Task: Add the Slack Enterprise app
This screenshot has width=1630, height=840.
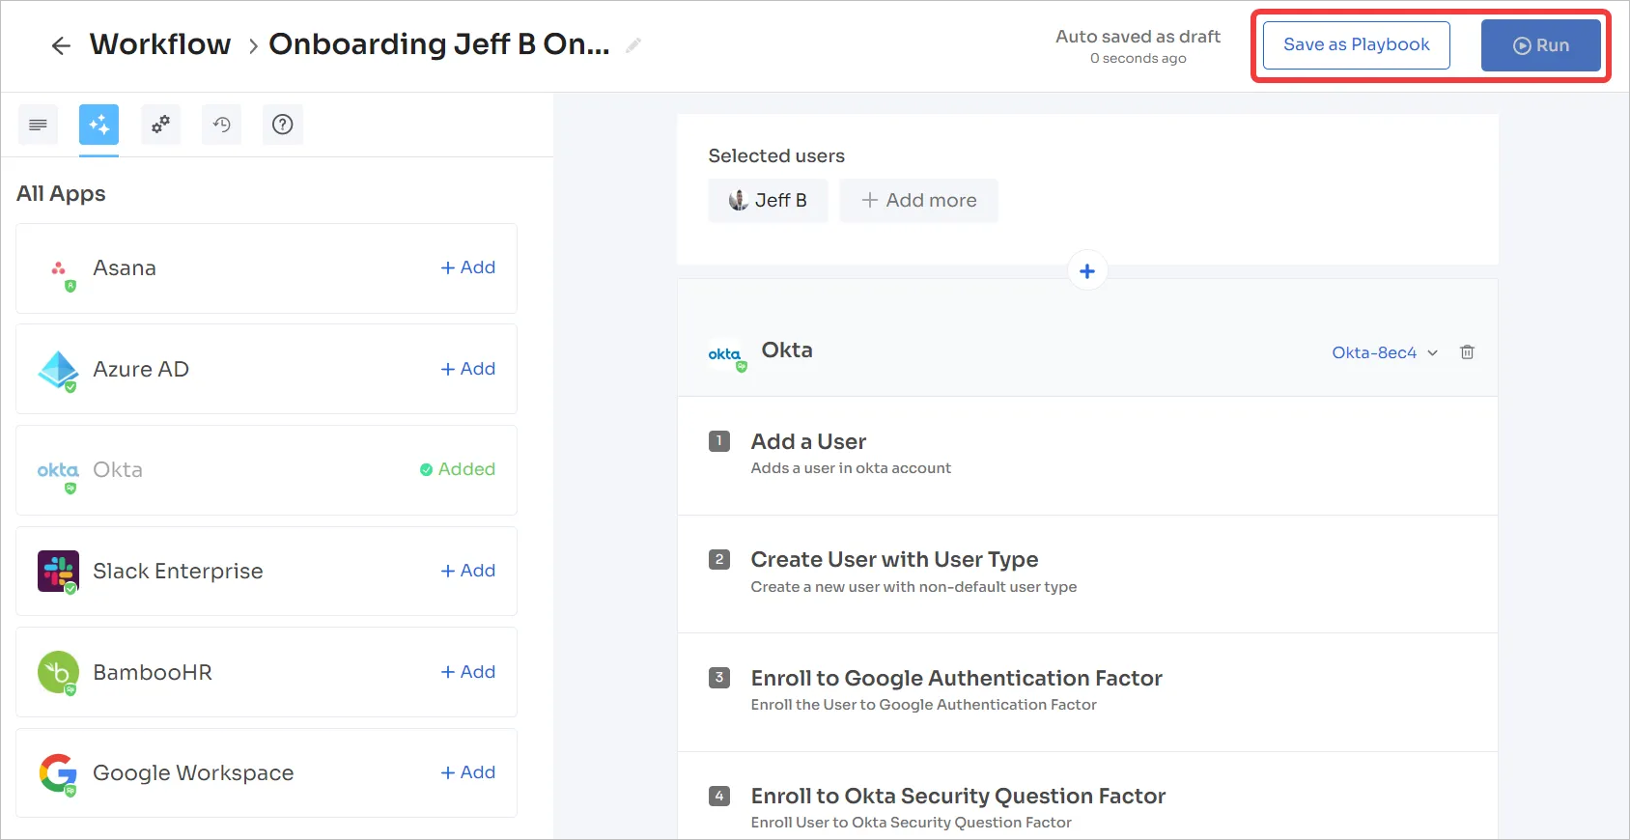Action: pos(468,571)
